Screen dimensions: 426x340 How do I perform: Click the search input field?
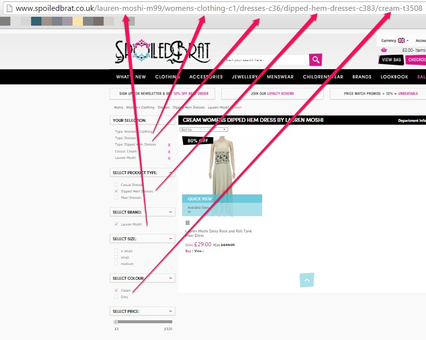(266, 60)
